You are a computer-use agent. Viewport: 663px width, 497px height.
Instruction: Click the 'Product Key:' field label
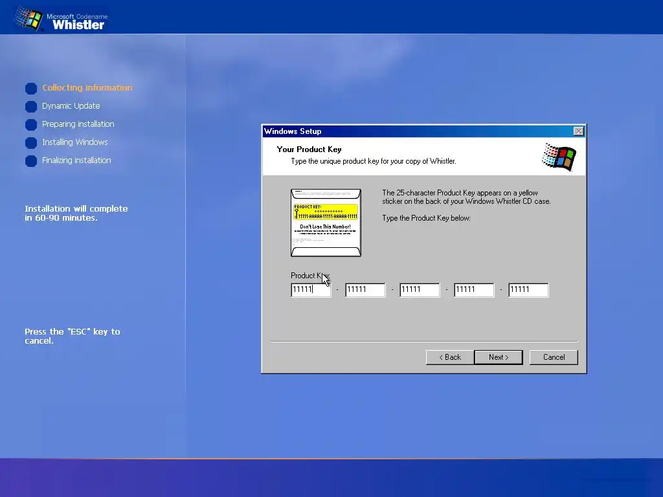pos(310,276)
